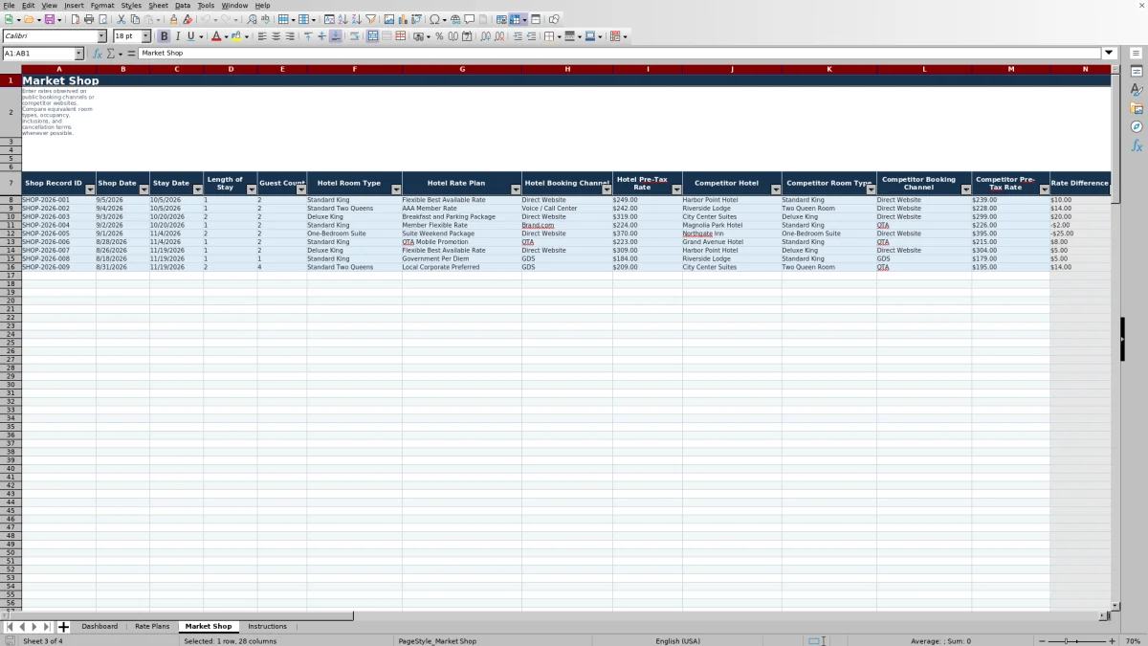Click the zoom out minus button

click(1044, 640)
